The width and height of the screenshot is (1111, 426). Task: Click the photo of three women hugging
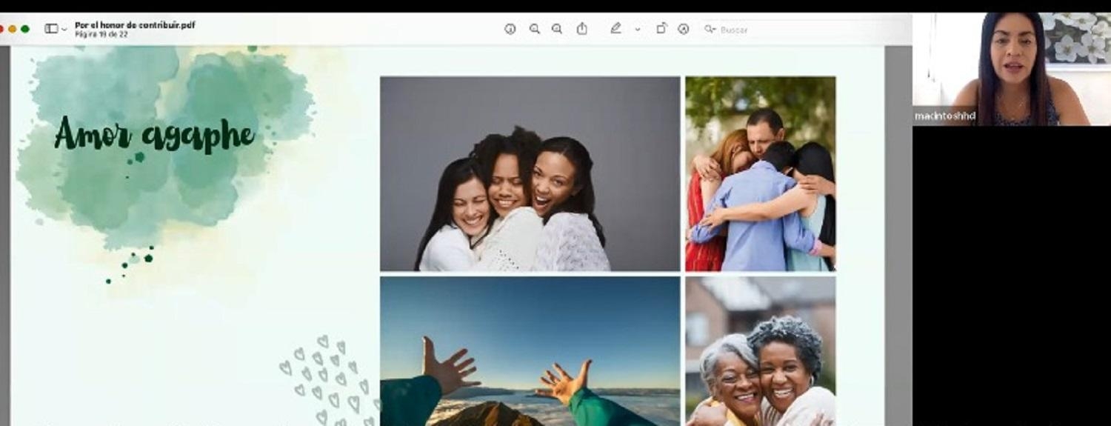pos(530,174)
